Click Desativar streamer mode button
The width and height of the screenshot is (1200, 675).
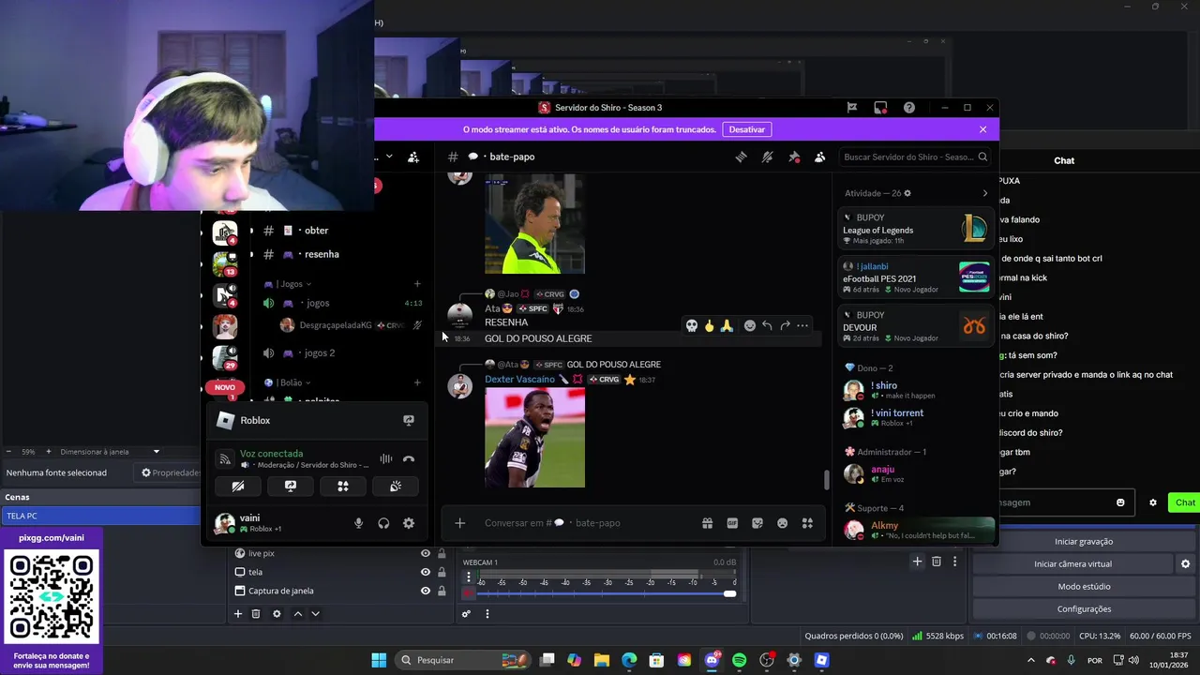747,129
